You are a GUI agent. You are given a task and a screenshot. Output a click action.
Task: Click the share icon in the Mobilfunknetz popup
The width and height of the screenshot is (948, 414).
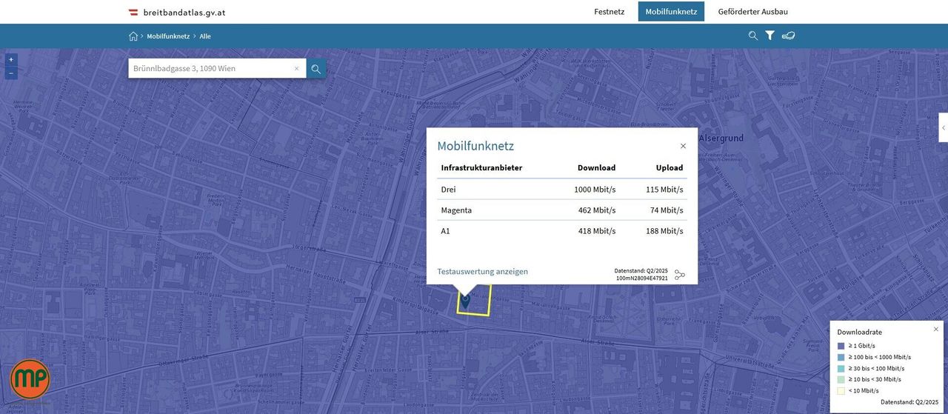click(x=679, y=275)
